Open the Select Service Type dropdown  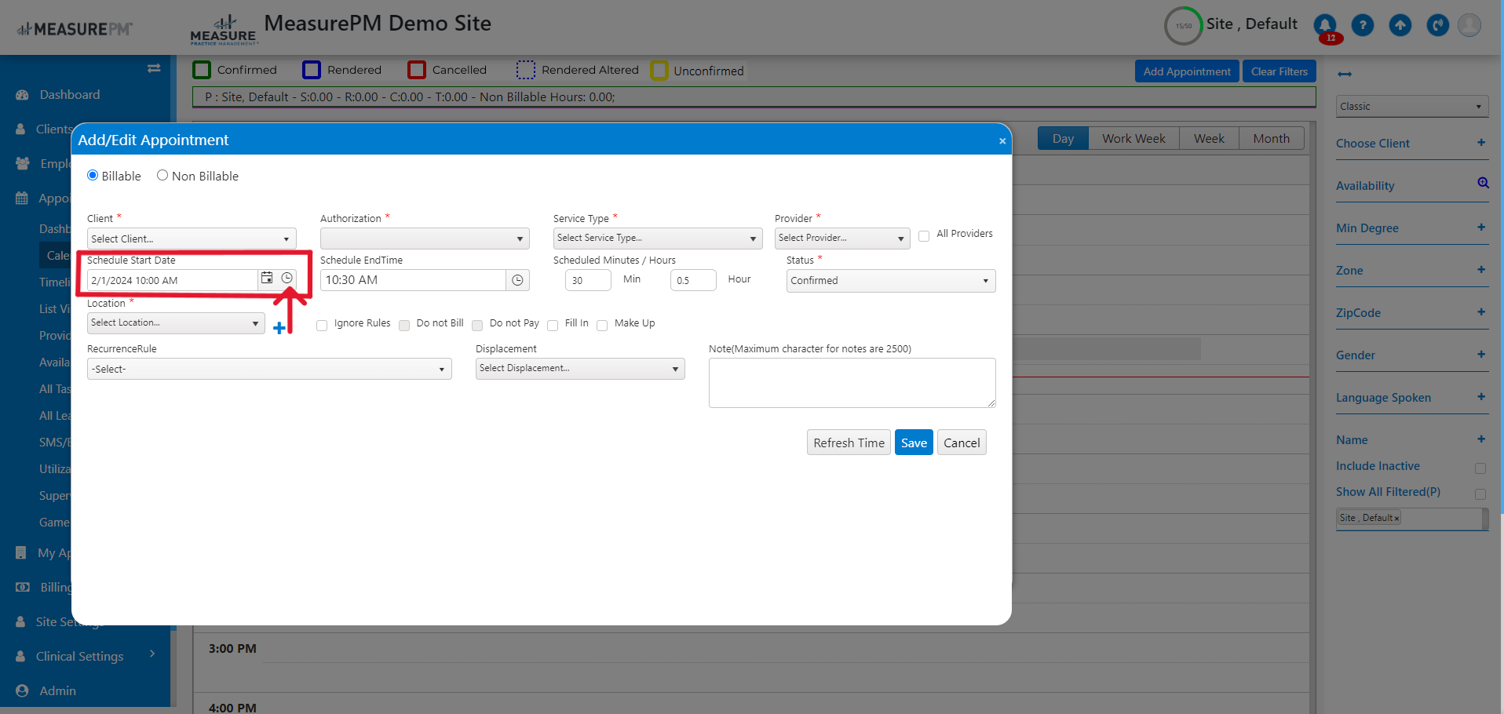pyautogui.click(x=658, y=238)
